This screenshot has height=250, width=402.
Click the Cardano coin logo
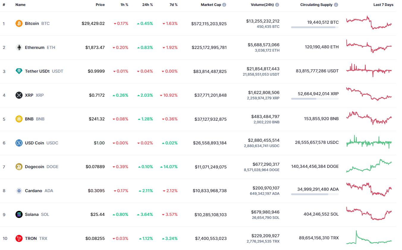pyautogui.click(x=19, y=191)
